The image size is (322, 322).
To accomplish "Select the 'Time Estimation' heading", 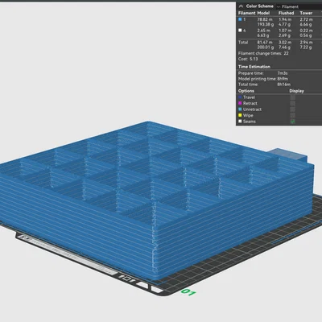I will click(254, 67).
